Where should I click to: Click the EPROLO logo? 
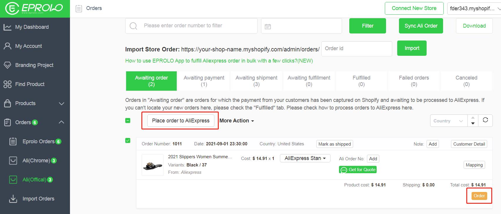point(34,8)
